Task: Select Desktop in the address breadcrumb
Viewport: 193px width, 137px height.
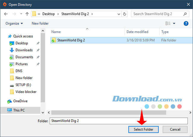Action: click(x=48, y=14)
